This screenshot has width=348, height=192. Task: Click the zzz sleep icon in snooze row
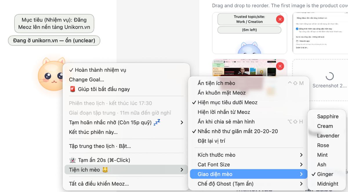(157, 122)
